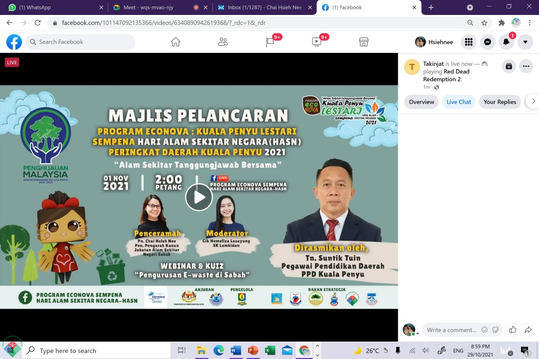Play the live video

pos(199,197)
